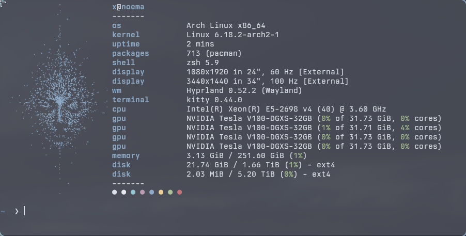
Task: Click the 'wm' label
Action: pos(117,91)
